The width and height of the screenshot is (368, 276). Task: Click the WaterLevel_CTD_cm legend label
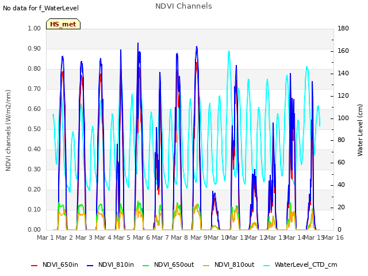point(306,264)
